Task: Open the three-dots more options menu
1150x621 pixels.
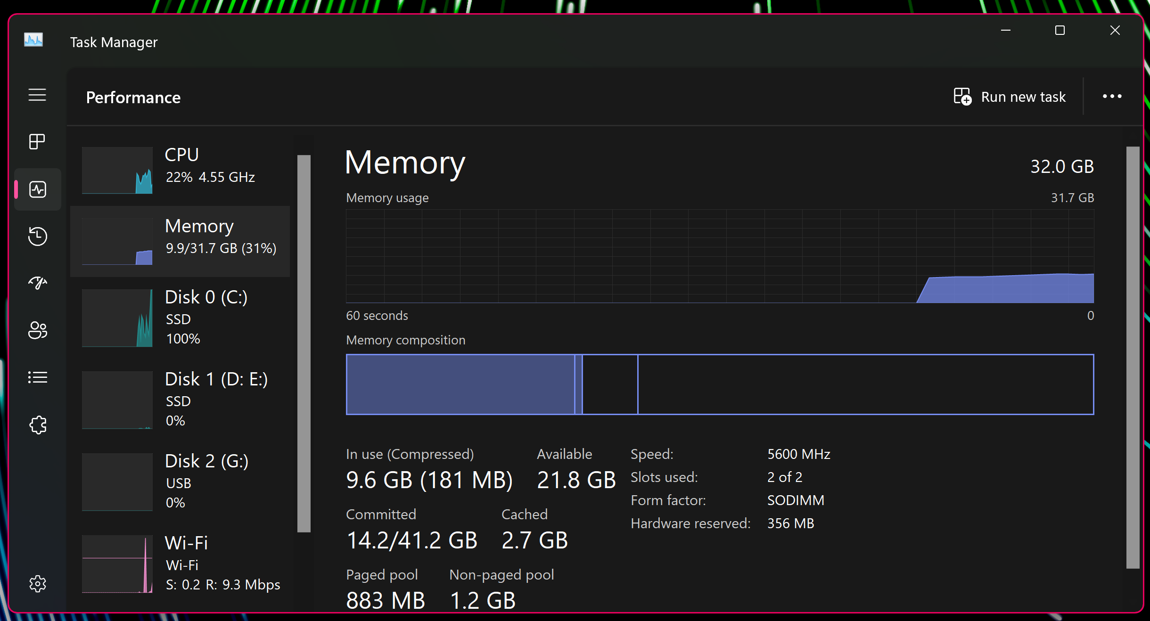Action: pos(1112,97)
